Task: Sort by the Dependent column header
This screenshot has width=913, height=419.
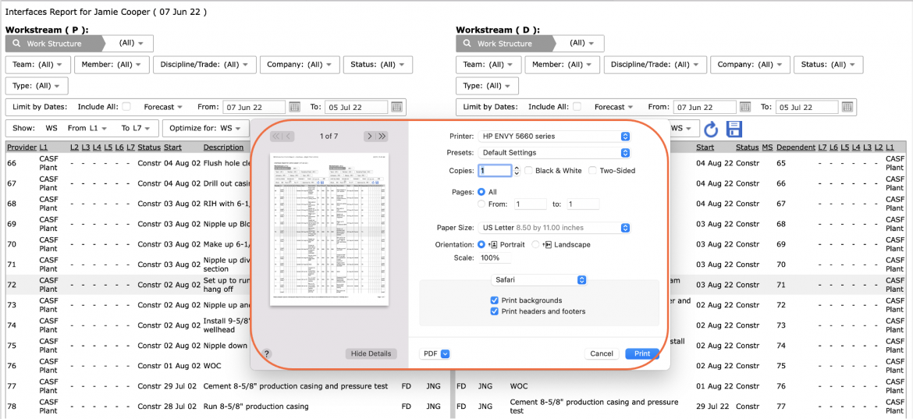Action: click(794, 147)
